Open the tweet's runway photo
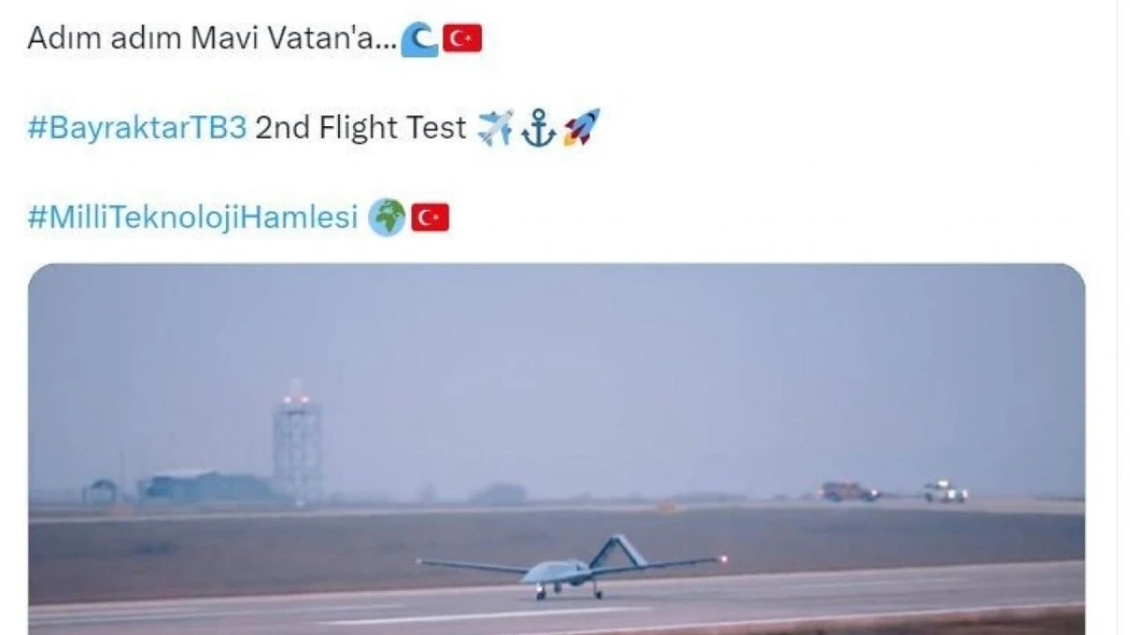The height and width of the screenshot is (635, 1130). tap(556, 449)
